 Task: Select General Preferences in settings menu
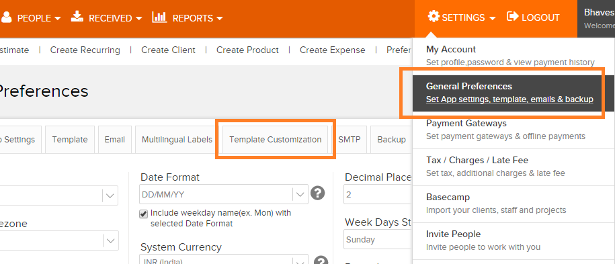tap(514, 93)
